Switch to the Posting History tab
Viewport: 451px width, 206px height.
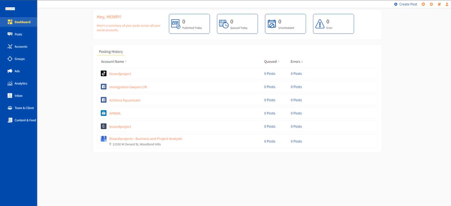(111, 51)
